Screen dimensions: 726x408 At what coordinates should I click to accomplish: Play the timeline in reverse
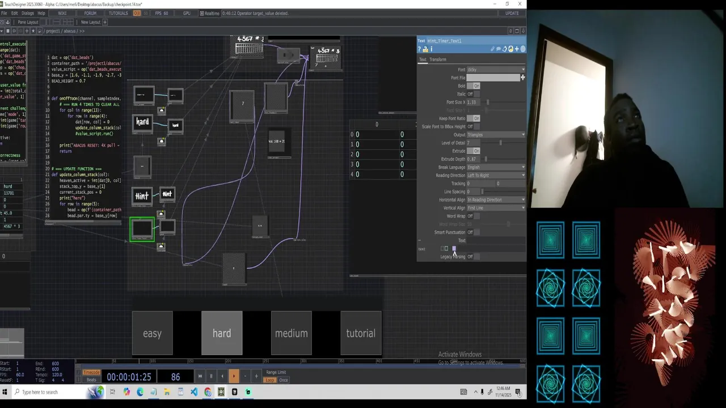[x=222, y=376]
